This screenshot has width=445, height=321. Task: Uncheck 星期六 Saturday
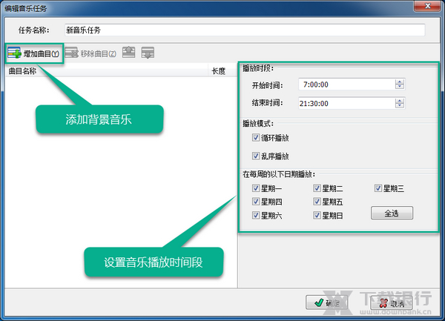pyautogui.click(x=256, y=216)
